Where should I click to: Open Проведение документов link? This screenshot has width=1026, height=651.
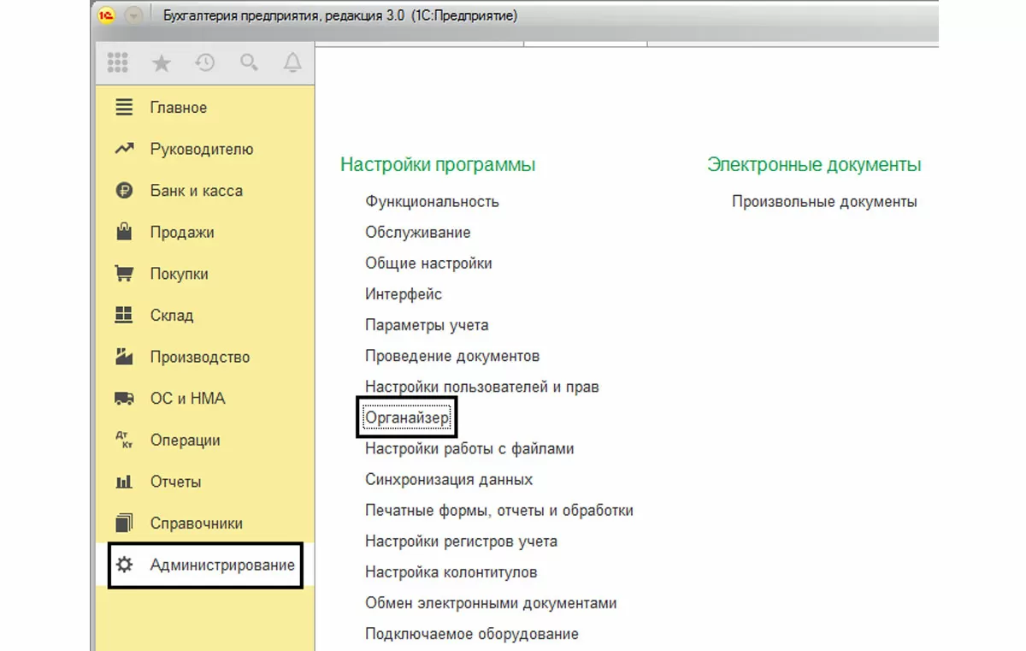click(x=452, y=356)
